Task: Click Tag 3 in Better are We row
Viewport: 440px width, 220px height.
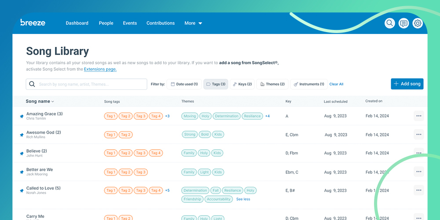Action: pyautogui.click(x=141, y=172)
